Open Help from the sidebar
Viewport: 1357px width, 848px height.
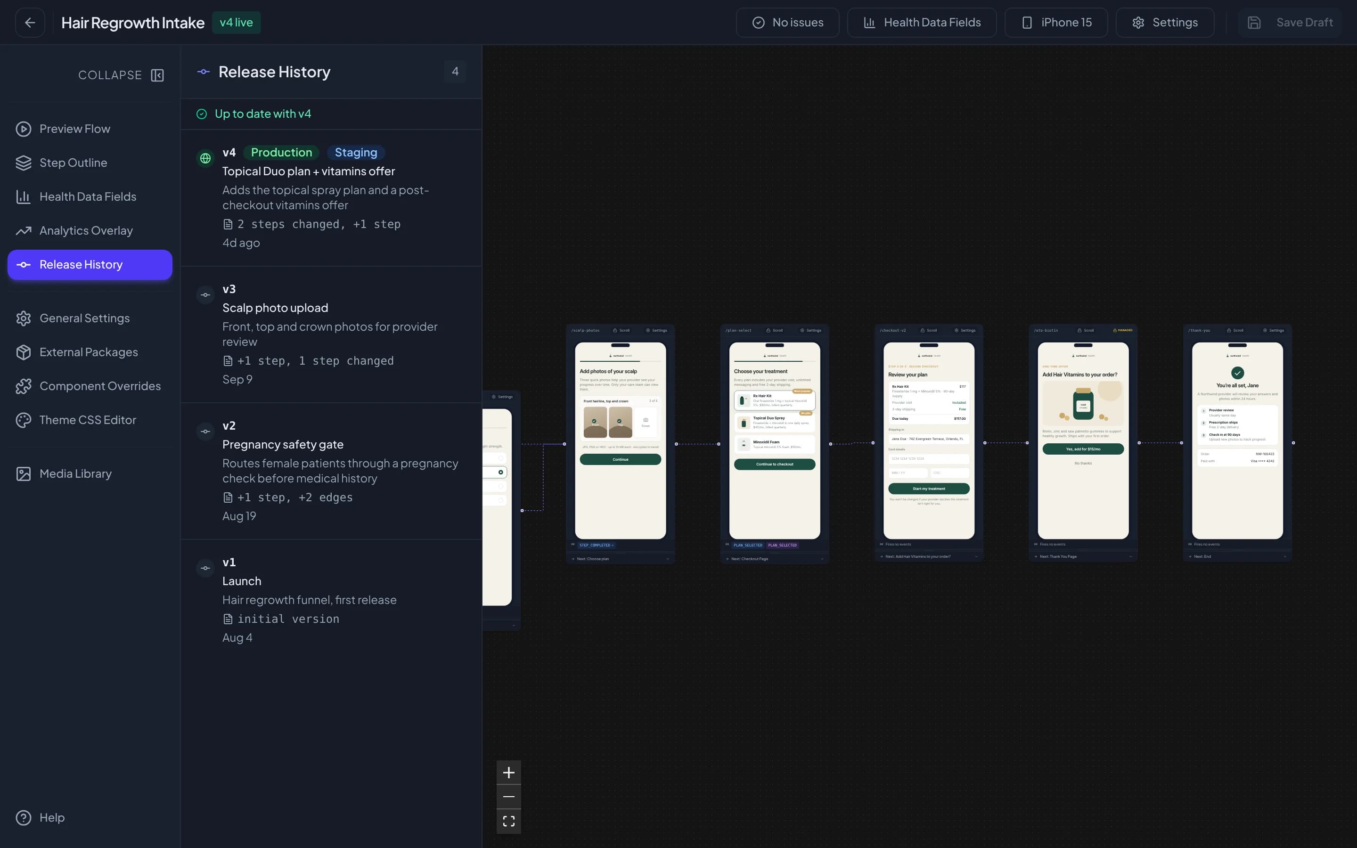point(41,818)
